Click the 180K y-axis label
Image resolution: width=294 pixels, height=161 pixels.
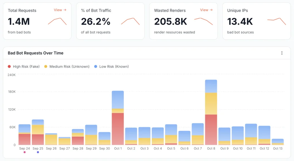tap(12, 92)
